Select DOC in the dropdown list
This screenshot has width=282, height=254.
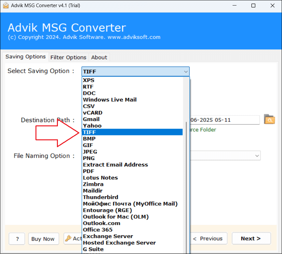[132, 93]
